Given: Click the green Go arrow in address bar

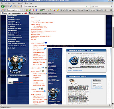Looking at the screenshot, I should [87, 6].
